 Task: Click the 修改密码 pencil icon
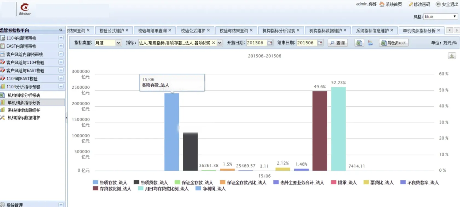click(410, 4)
